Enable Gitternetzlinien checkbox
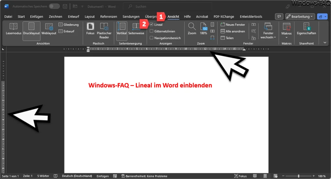Image resolution: width=331 pixels, height=179 pixels. point(152,31)
